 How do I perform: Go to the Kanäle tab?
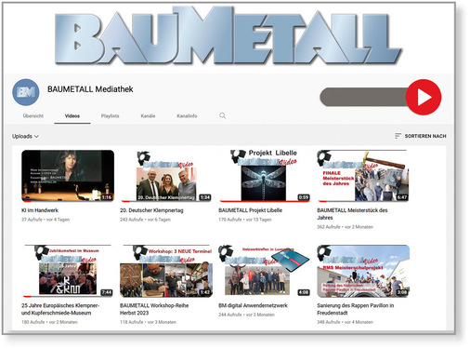(x=148, y=115)
